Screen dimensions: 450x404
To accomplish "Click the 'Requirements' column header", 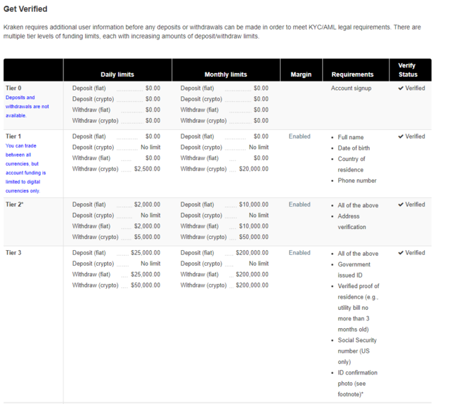I will [352, 74].
